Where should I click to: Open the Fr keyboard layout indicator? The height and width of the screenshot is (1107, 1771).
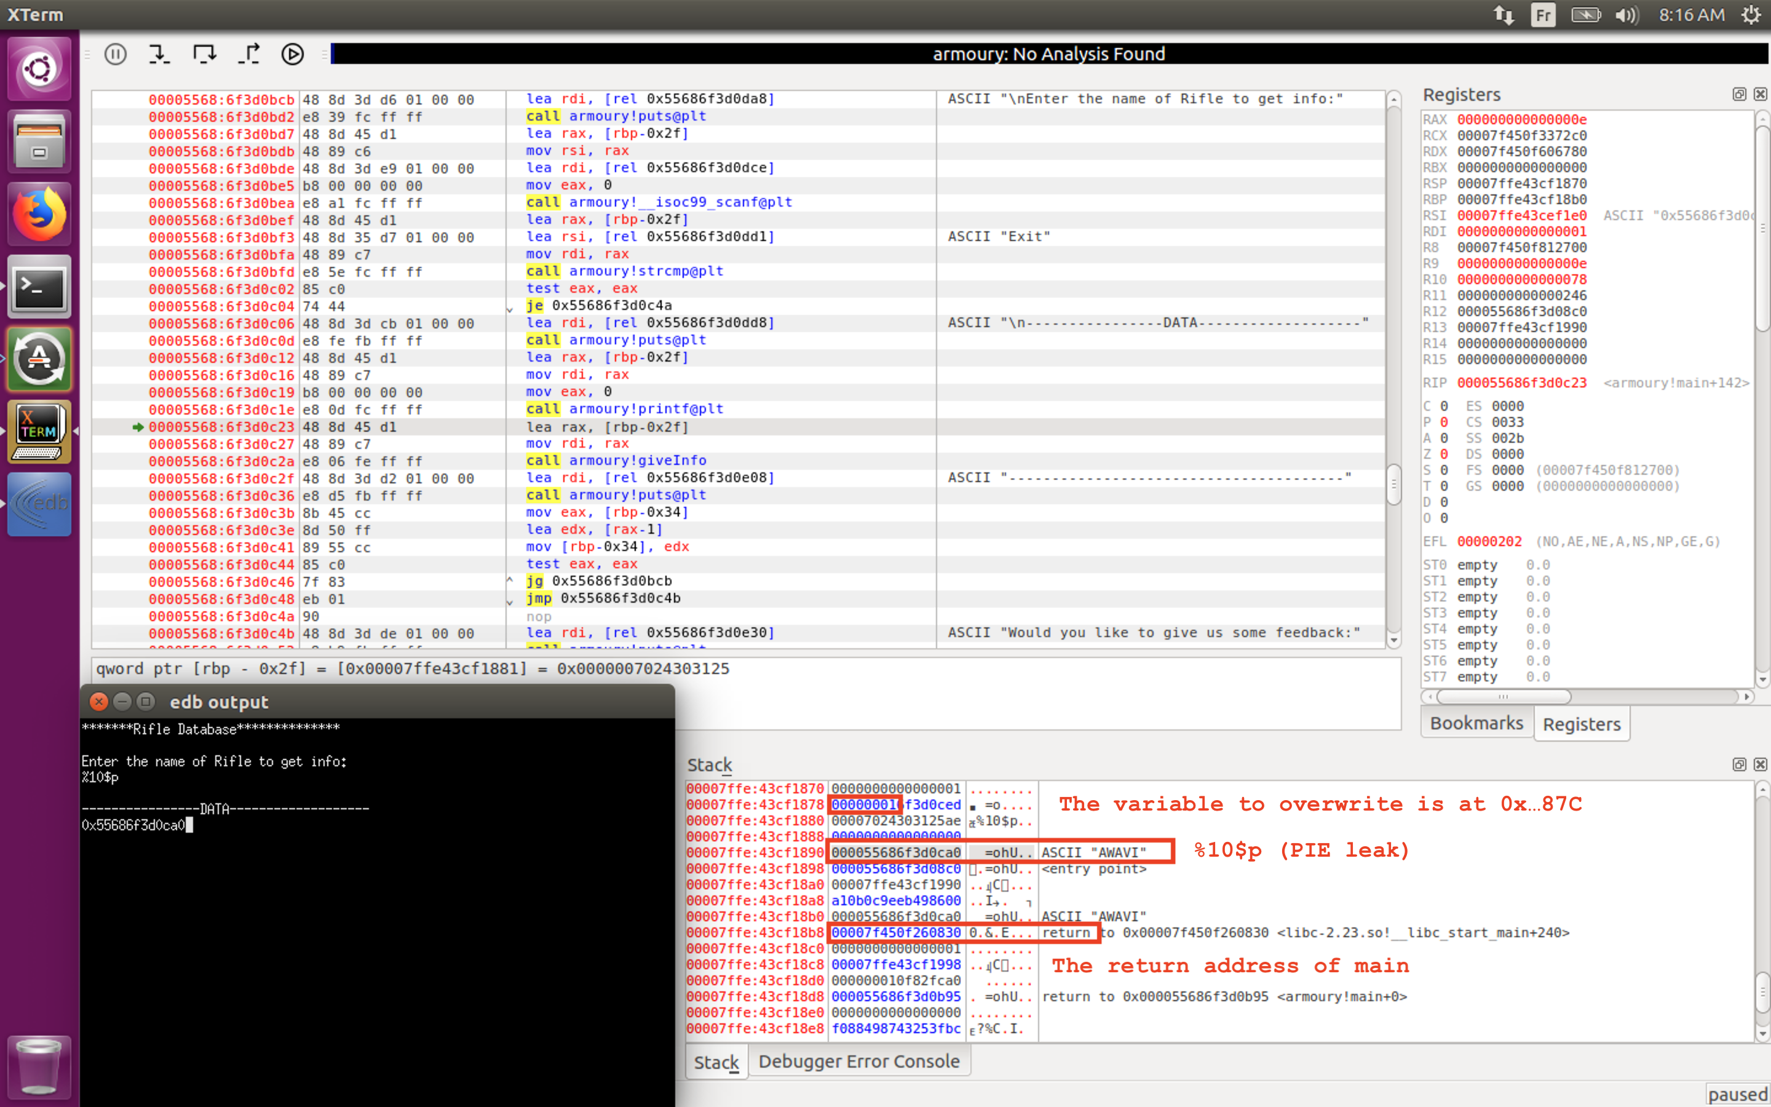1543,15
